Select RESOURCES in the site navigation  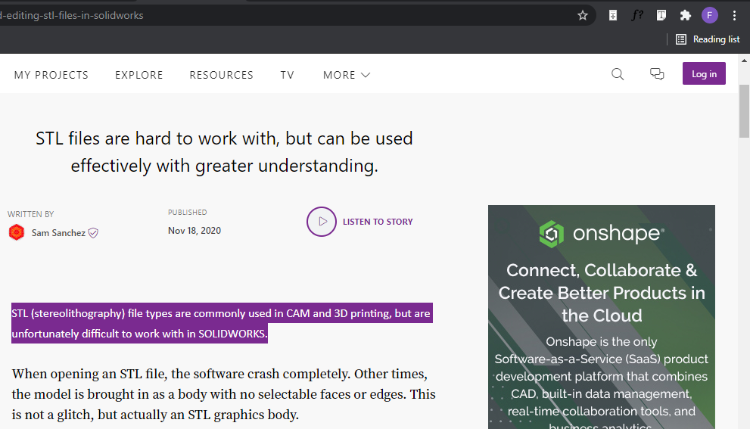[x=222, y=75]
